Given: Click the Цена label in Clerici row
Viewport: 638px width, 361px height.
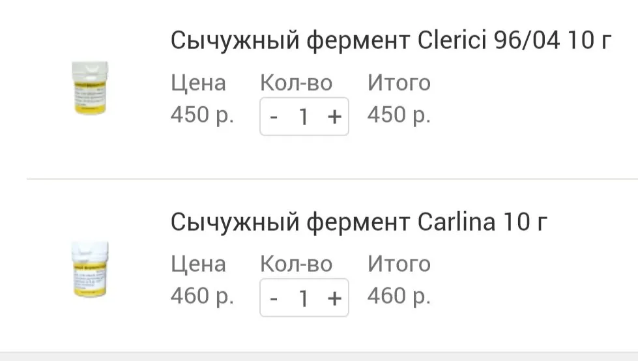Looking at the screenshot, I should [198, 83].
